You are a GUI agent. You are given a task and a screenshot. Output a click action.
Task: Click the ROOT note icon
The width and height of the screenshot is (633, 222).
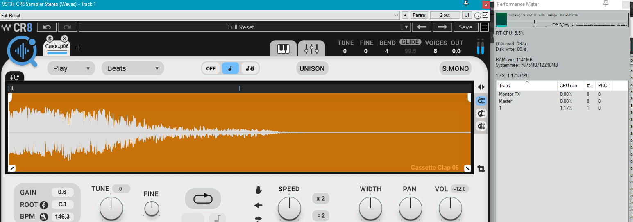44,205
